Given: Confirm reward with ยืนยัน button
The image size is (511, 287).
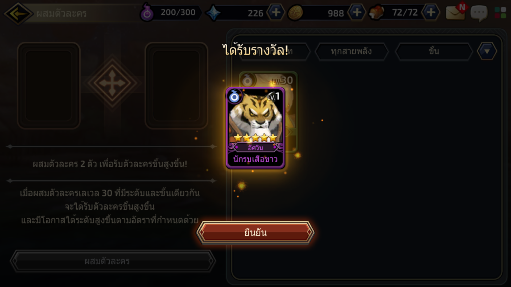Looking at the screenshot, I should click(256, 233).
